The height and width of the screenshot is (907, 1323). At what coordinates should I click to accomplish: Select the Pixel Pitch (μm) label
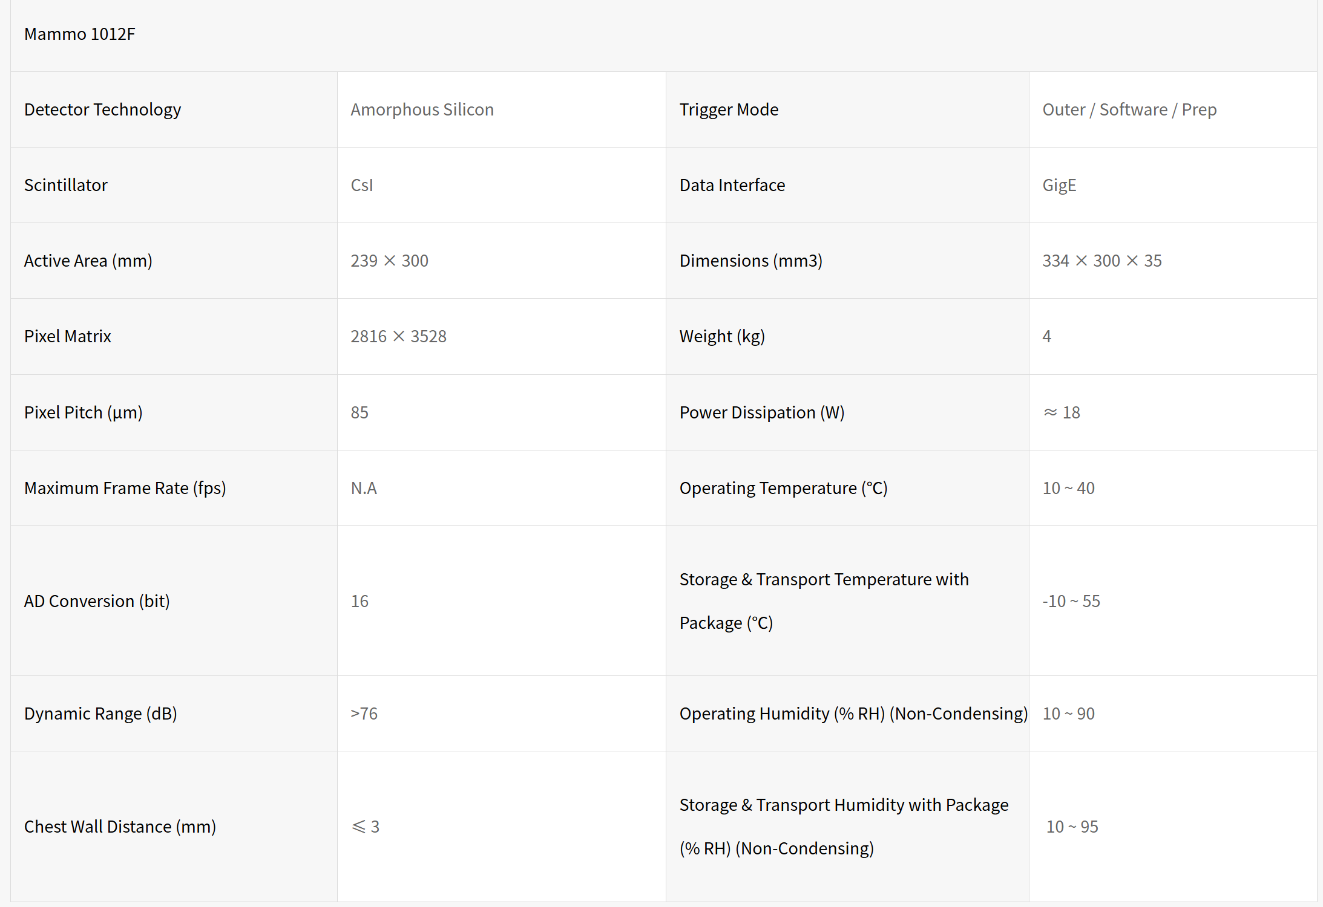click(83, 412)
